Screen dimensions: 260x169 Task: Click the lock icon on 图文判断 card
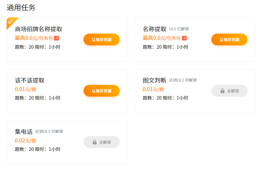click(223, 91)
